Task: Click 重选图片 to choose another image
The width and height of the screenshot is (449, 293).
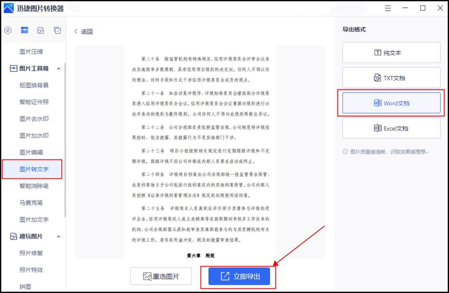Action: (161, 276)
